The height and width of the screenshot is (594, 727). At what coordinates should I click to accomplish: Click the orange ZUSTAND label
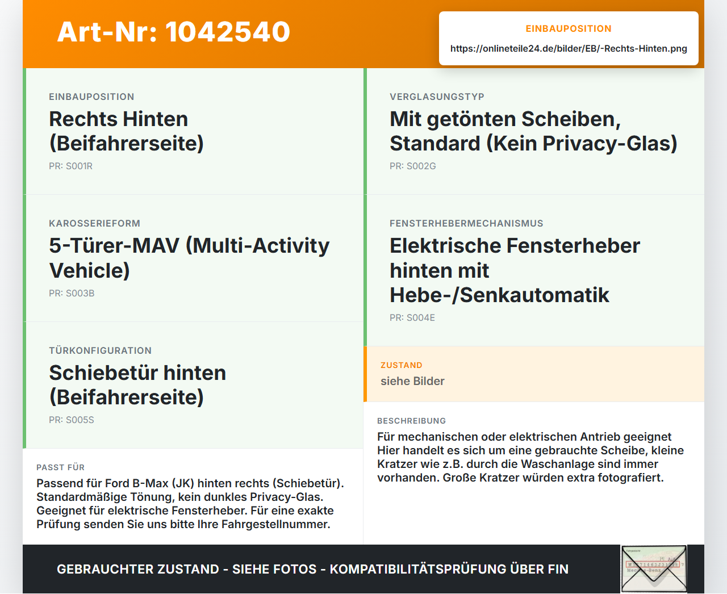[402, 365]
